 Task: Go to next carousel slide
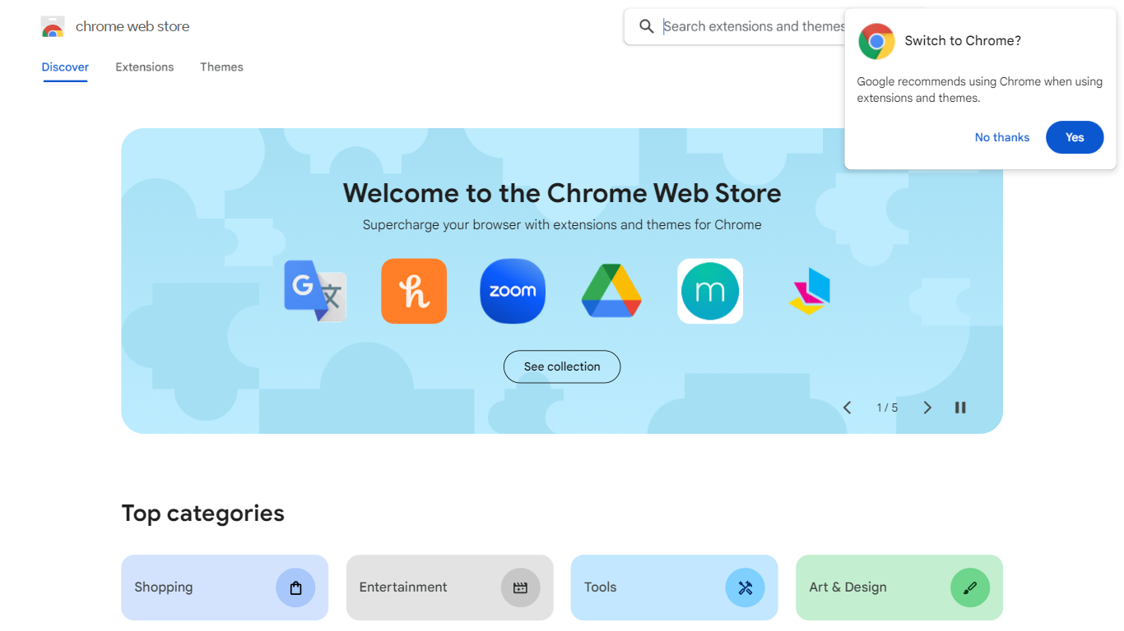tap(927, 408)
